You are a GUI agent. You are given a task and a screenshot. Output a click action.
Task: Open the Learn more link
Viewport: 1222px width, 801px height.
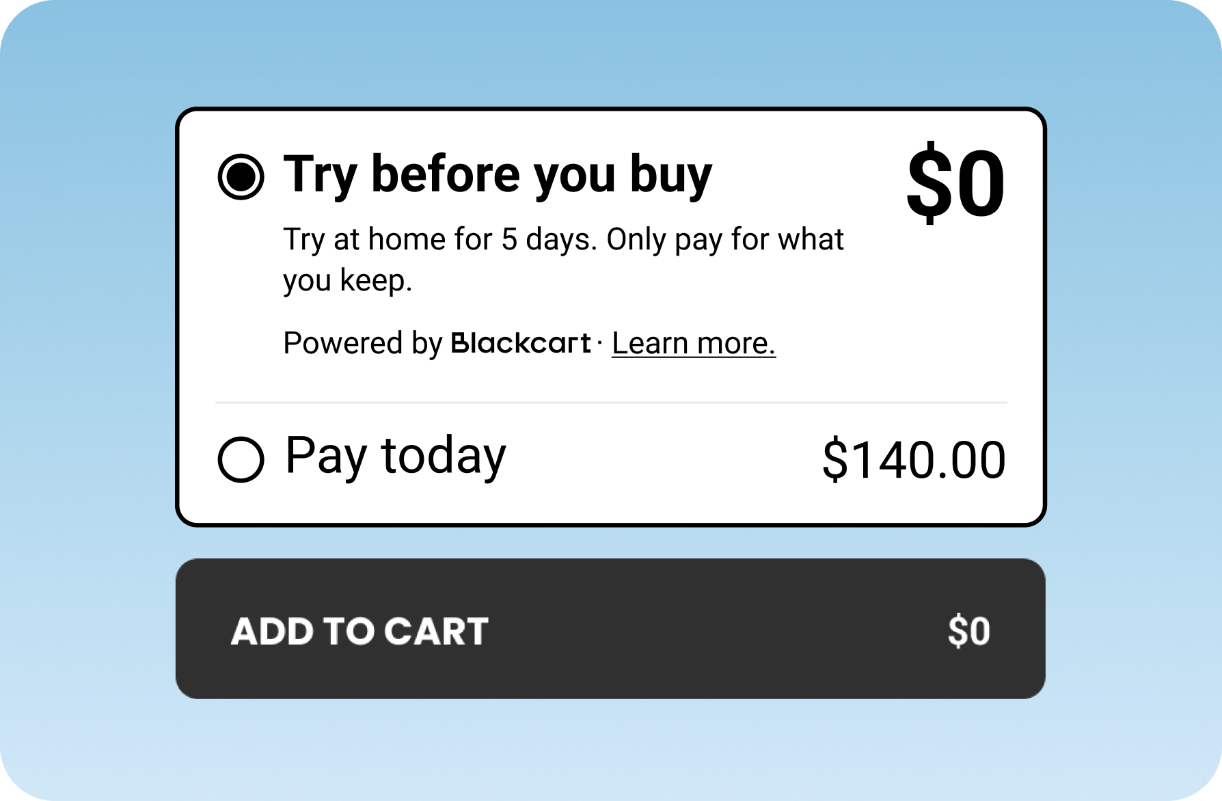point(694,343)
